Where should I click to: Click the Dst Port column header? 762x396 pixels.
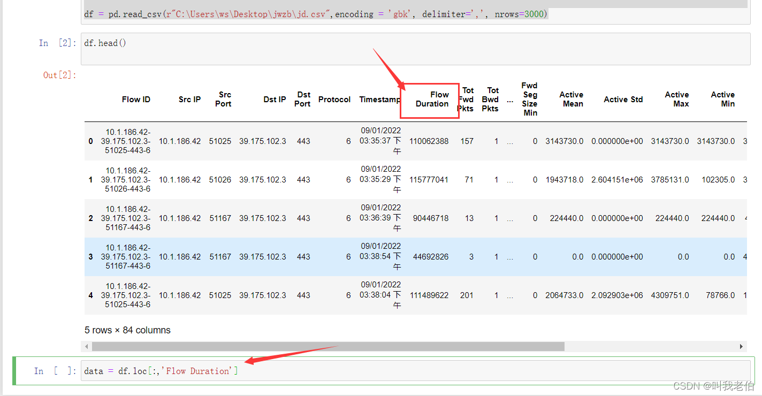302,100
